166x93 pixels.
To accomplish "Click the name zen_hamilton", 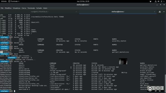I will pos(146,78).
